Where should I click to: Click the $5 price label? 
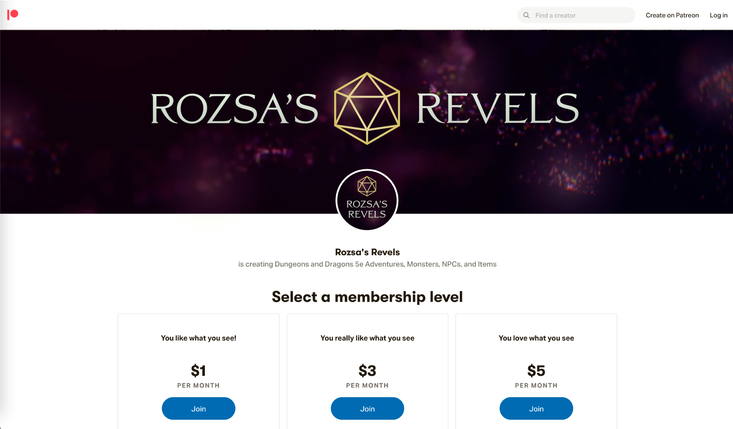point(536,371)
